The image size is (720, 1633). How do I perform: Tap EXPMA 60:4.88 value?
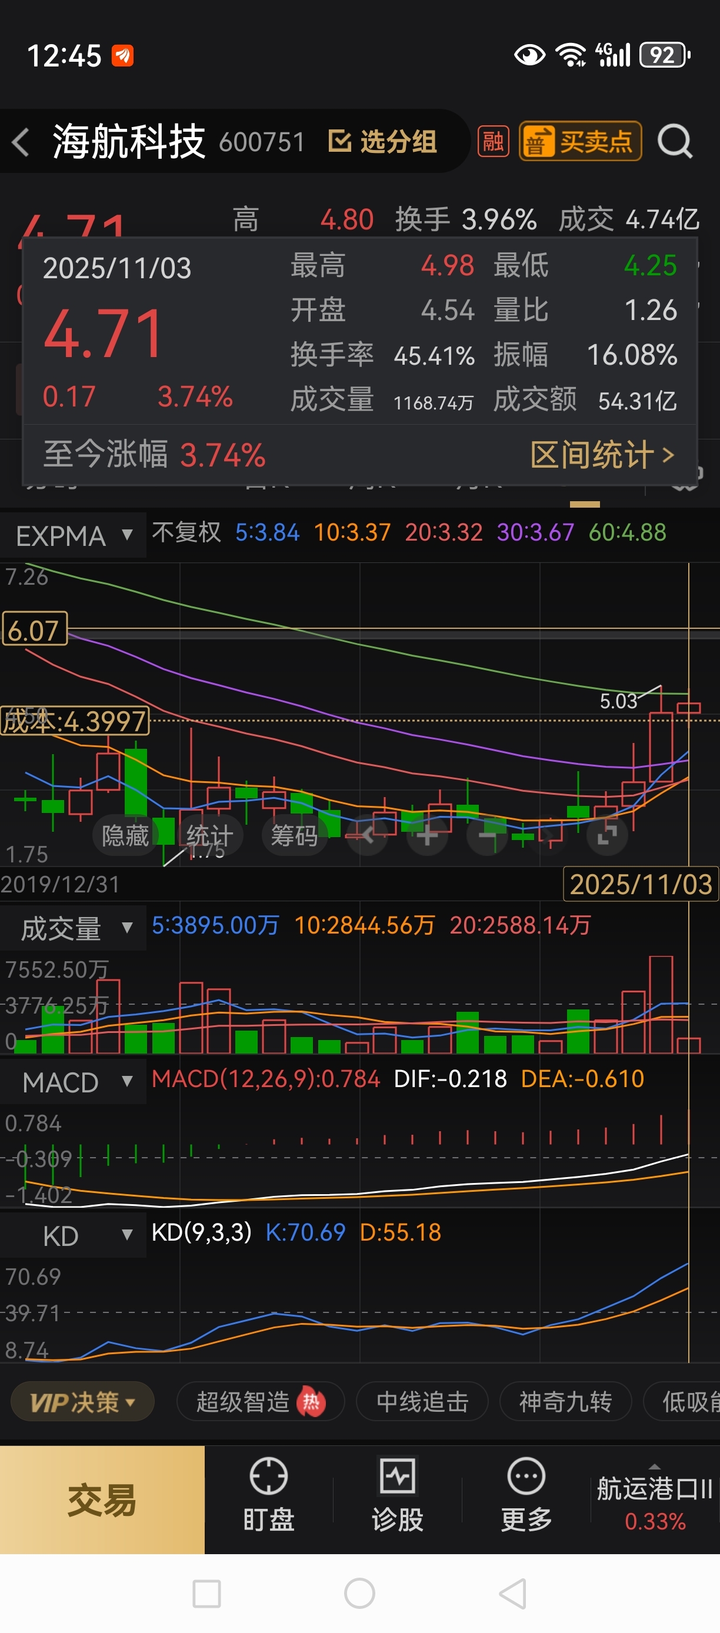pyautogui.click(x=628, y=532)
